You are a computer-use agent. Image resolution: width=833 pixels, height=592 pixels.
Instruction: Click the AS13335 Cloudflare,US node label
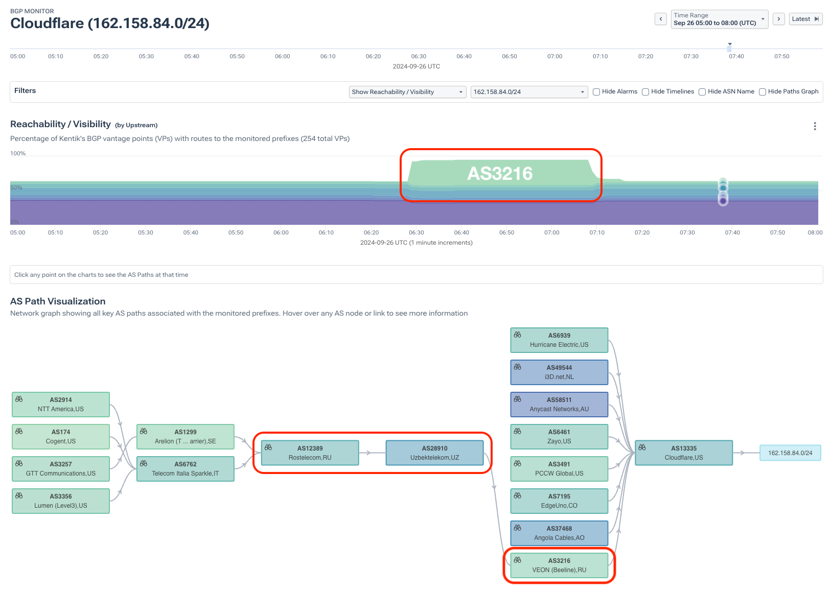click(684, 453)
